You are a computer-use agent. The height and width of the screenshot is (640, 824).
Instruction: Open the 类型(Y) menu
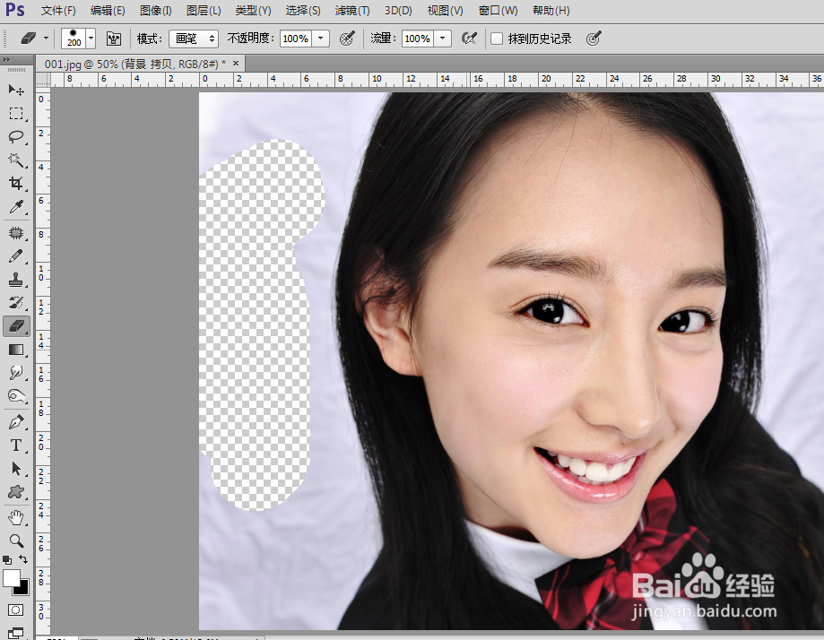tap(253, 11)
